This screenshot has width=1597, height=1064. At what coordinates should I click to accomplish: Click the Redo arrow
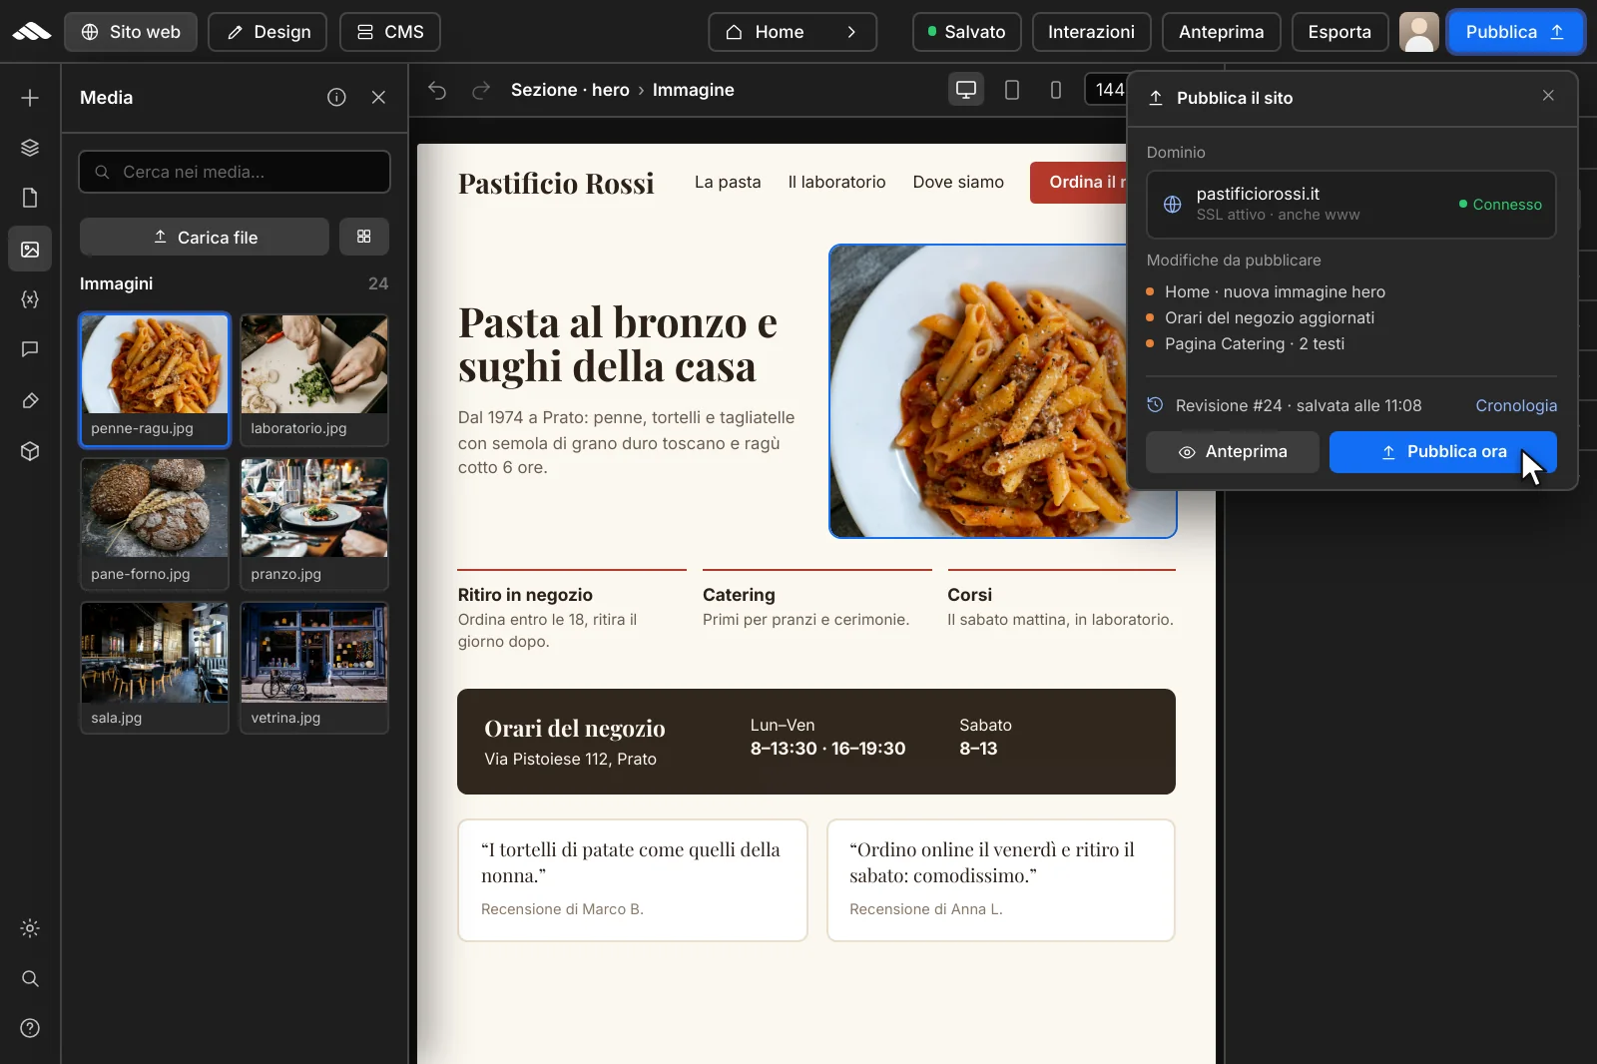[481, 90]
